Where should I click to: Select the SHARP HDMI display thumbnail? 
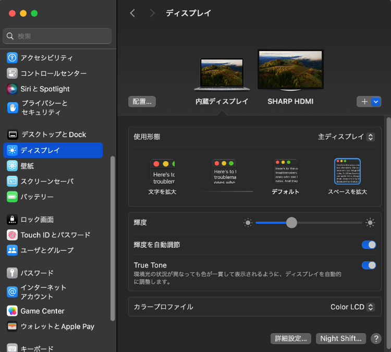click(x=290, y=70)
